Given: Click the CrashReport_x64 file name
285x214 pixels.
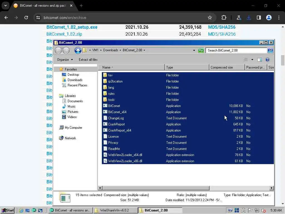Looking at the screenshot, I should point(120,130).
